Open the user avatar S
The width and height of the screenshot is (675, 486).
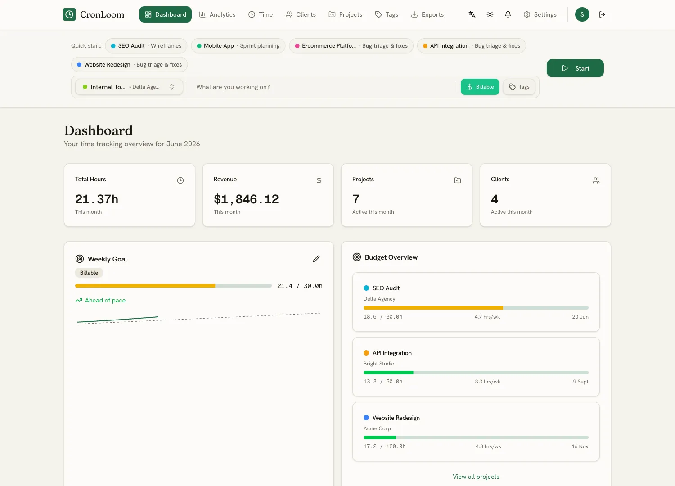point(582,14)
